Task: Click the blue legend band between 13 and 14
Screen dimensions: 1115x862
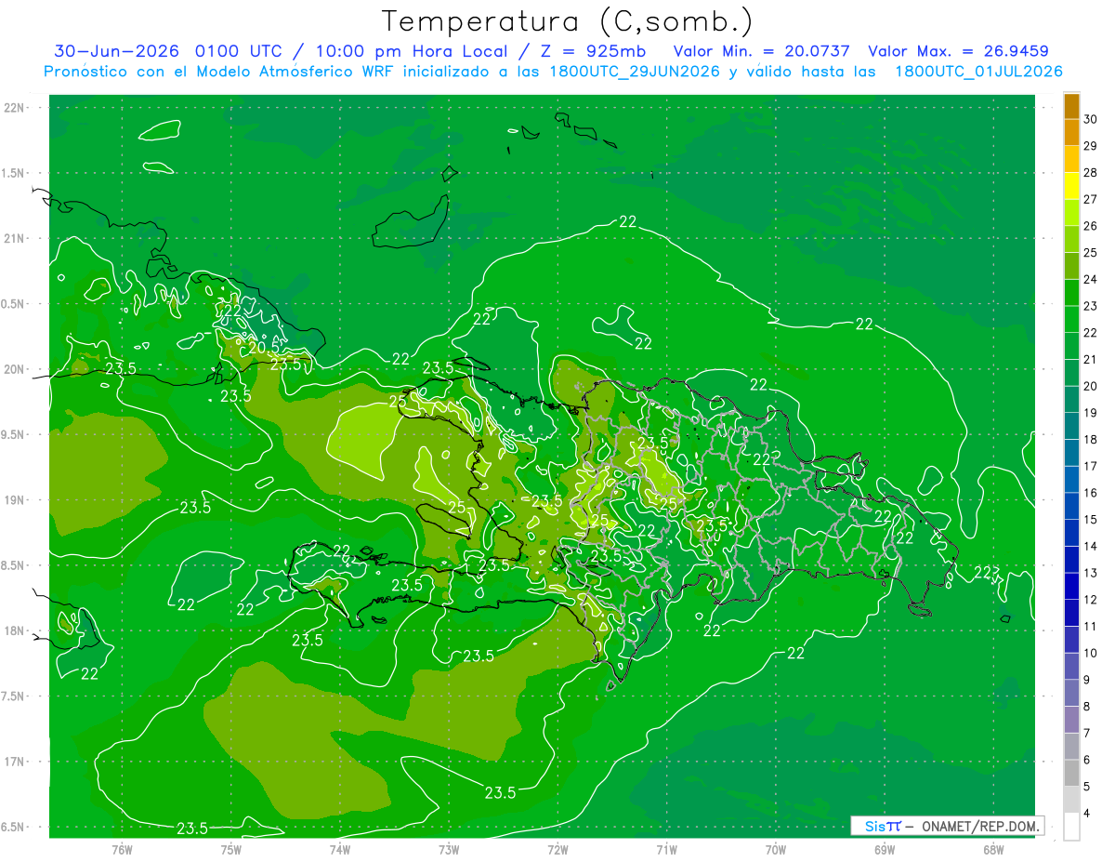Action: (x=1071, y=560)
